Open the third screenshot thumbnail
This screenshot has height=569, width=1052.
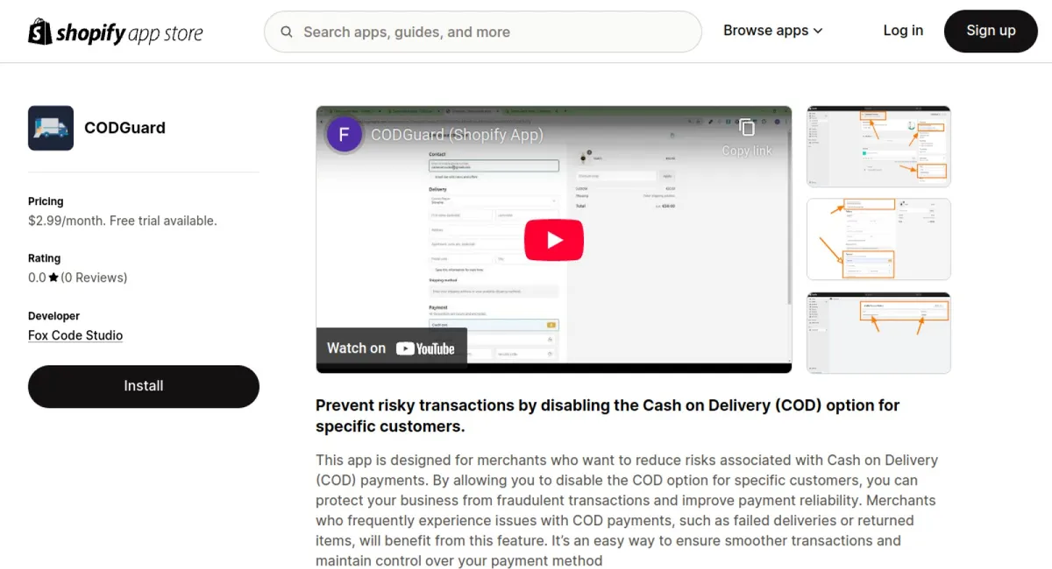[878, 333]
